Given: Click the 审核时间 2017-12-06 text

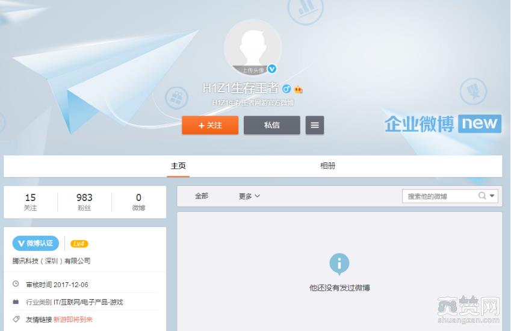Looking at the screenshot, I should [x=57, y=285].
